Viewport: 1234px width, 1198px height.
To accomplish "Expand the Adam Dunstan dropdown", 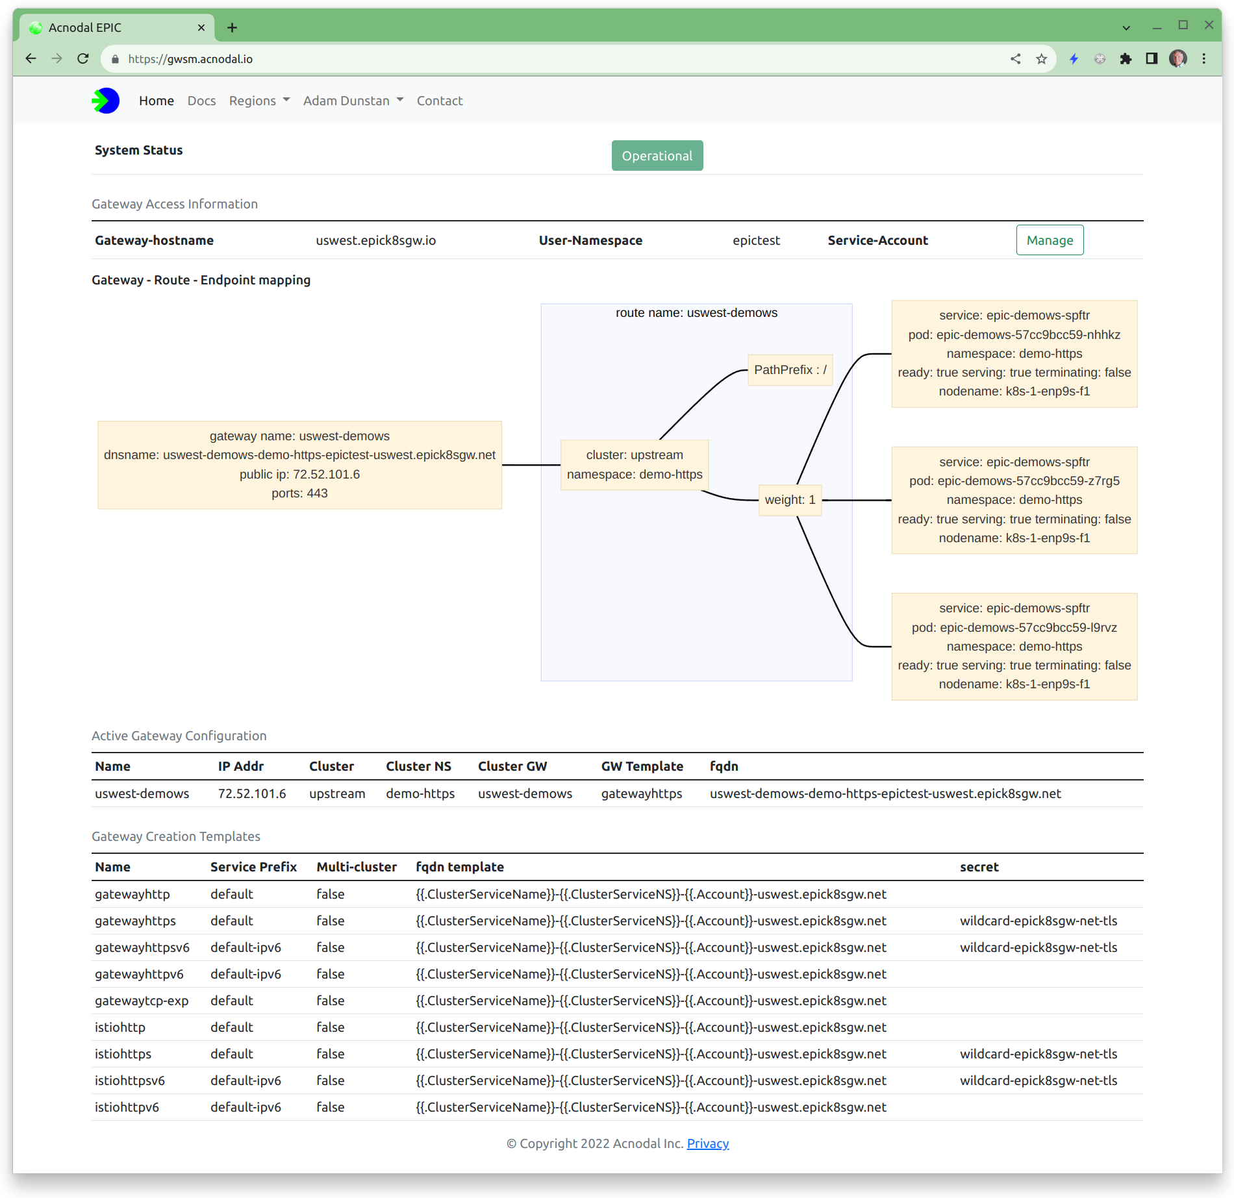I will coord(353,101).
